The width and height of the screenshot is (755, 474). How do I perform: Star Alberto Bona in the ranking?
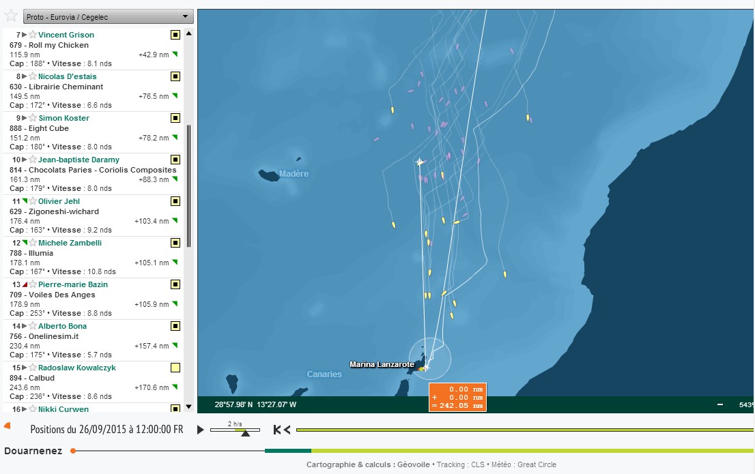click(33, 326)
